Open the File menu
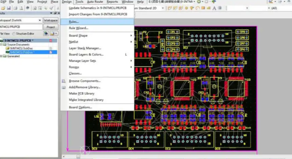The height and width of the screenshot is (159, 292). click(x=11, y=2)
